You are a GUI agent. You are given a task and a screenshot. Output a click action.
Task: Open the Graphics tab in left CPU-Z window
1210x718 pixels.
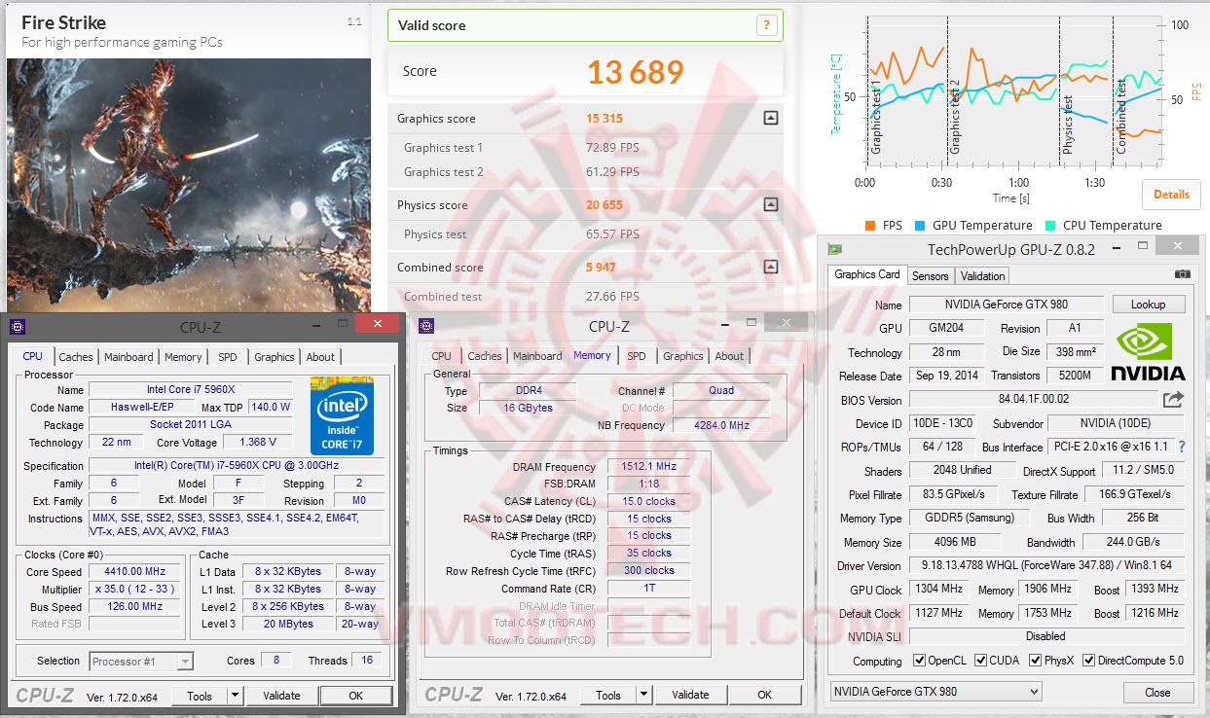(x=275, y=357)
